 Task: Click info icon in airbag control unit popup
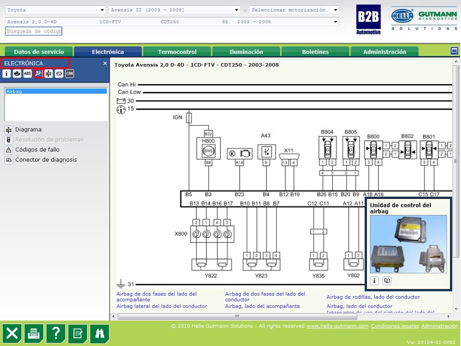click(374, 281)
